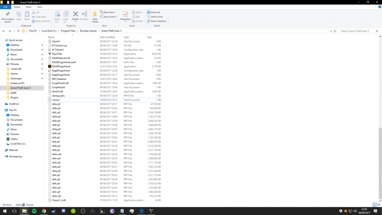Select Network in navigation pane
This screenshot has width=382, height=215.
13,150
